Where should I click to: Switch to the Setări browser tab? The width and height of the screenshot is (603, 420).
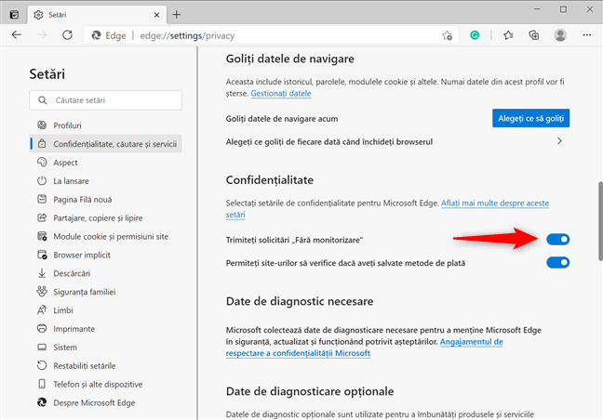pos(97,15)
